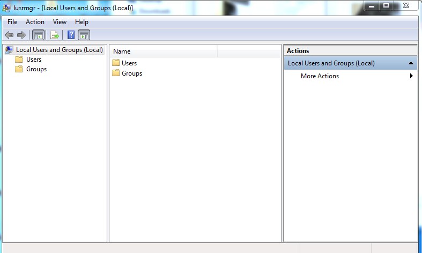Viewport: 422px width, 253px height.
Task: Select Local Users and Groups (Local) tree root
Action: [x=60, y=50]
